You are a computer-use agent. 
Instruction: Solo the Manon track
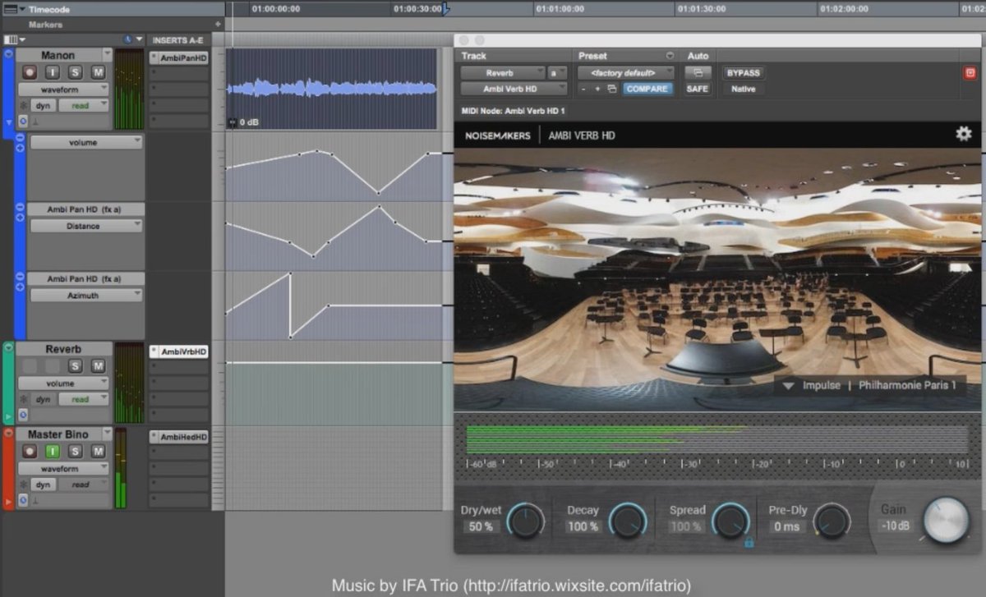pyautogui.click(x=75, y=72)
